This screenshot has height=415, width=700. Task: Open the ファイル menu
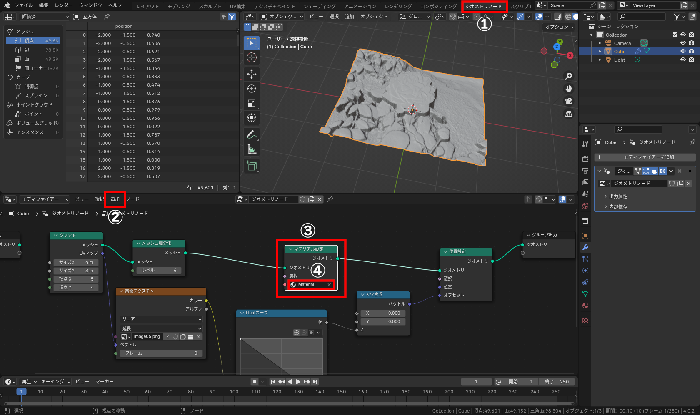click(24, 5)
